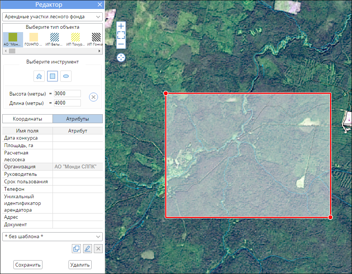Switch to the Координаты tab
The width and height of the screenshot is (352, 274).
coord(28,119)
